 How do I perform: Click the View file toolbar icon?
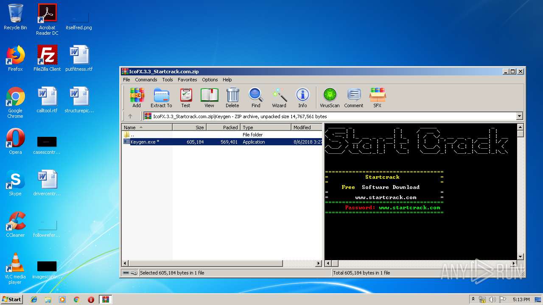click(209, 98)
